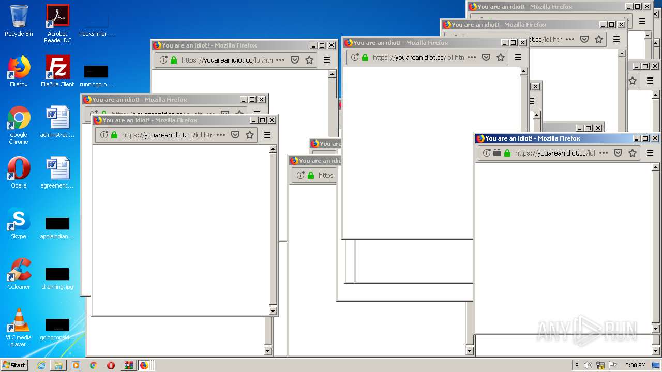Screen dimensions: 662x372
Task: Open Internet Explorer from the taskbar
Action: [x=41, y=365]
